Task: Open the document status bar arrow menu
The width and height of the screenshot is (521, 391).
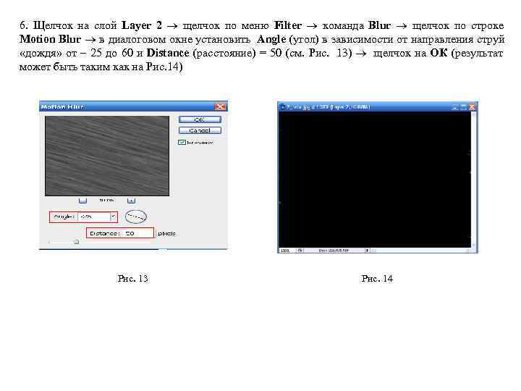Action: pos(367,251)
